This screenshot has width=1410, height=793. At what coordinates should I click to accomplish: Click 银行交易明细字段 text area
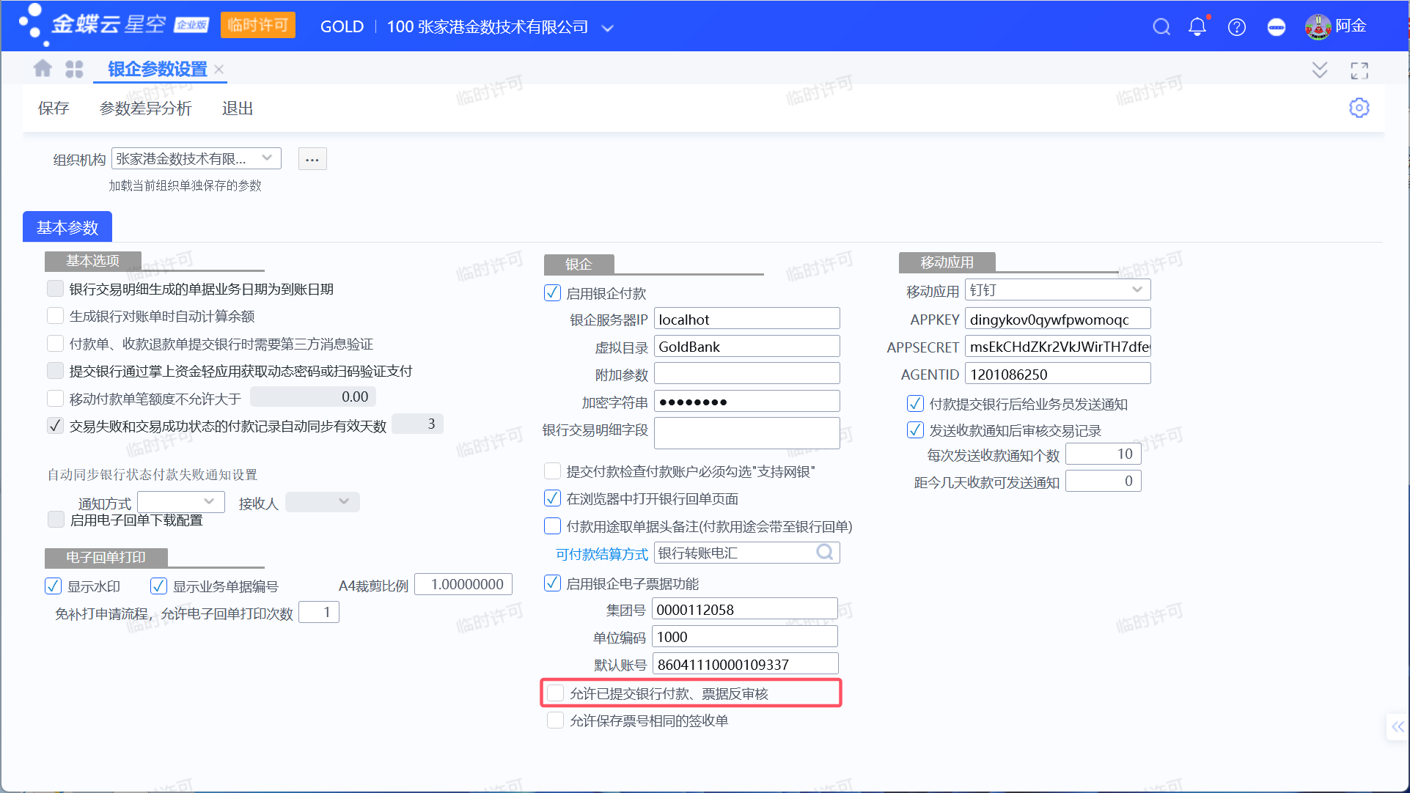746,432
